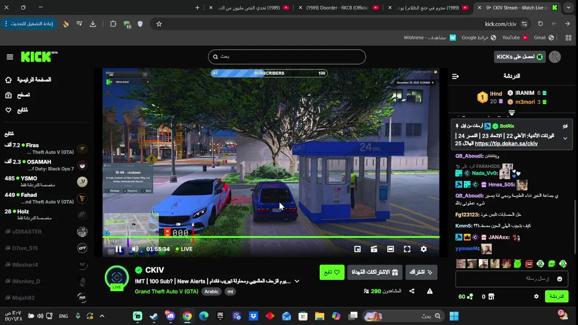Open the tip.dokan.sa/ckiv link
Screen dimensions: 578x325
(x=506, y=144)
